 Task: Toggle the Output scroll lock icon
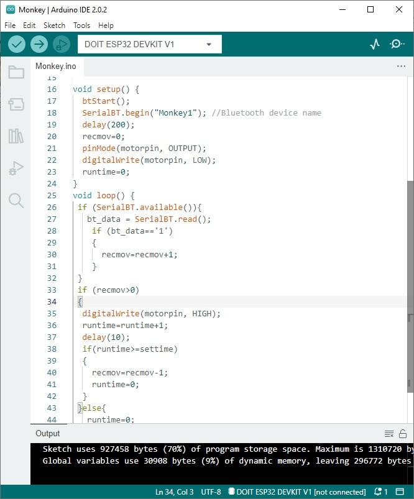(403, 434)
